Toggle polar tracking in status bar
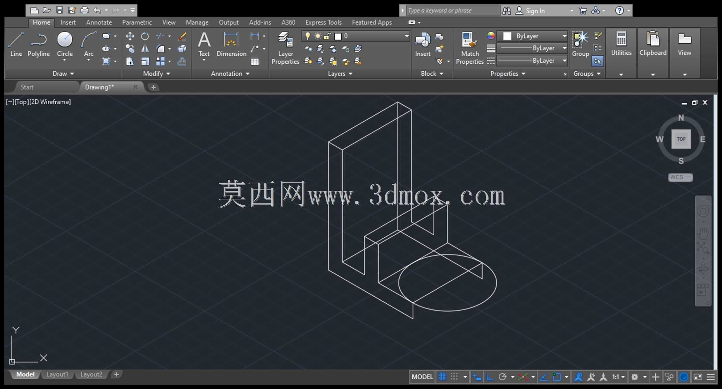 (x=503, y=376)
